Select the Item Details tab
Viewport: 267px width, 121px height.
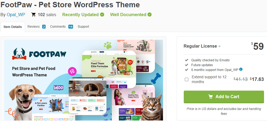[13, 27]
